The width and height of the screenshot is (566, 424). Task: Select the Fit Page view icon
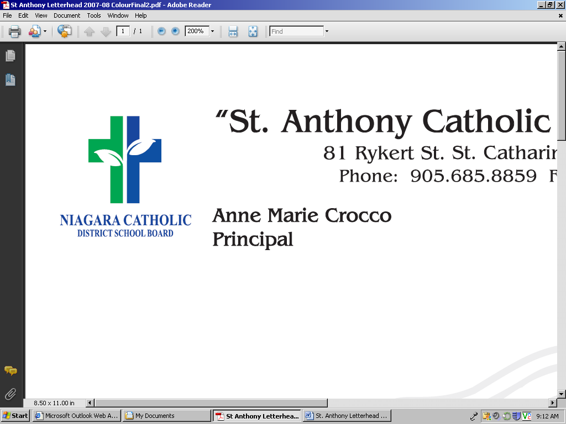click(x=253, y=31)
